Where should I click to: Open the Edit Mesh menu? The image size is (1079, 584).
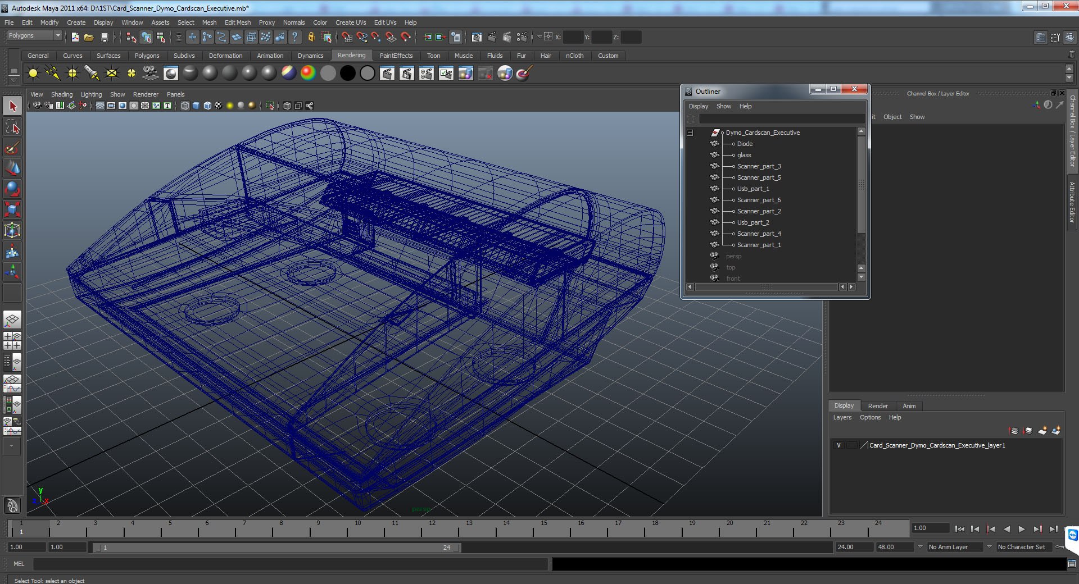tap(237, 22)
